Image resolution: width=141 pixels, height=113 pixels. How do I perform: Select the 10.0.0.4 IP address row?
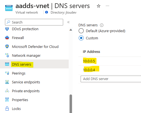click(110, 70)
